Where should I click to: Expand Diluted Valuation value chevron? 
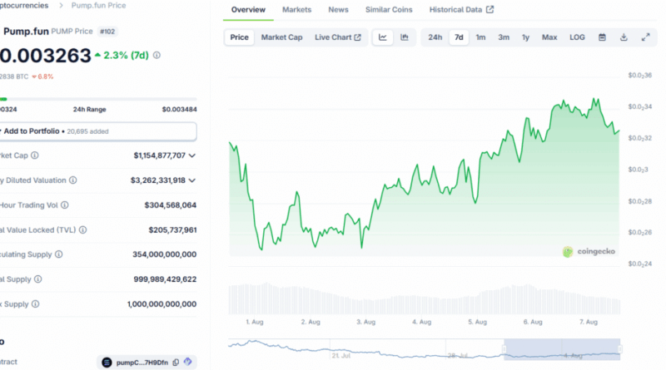point(192,180)
